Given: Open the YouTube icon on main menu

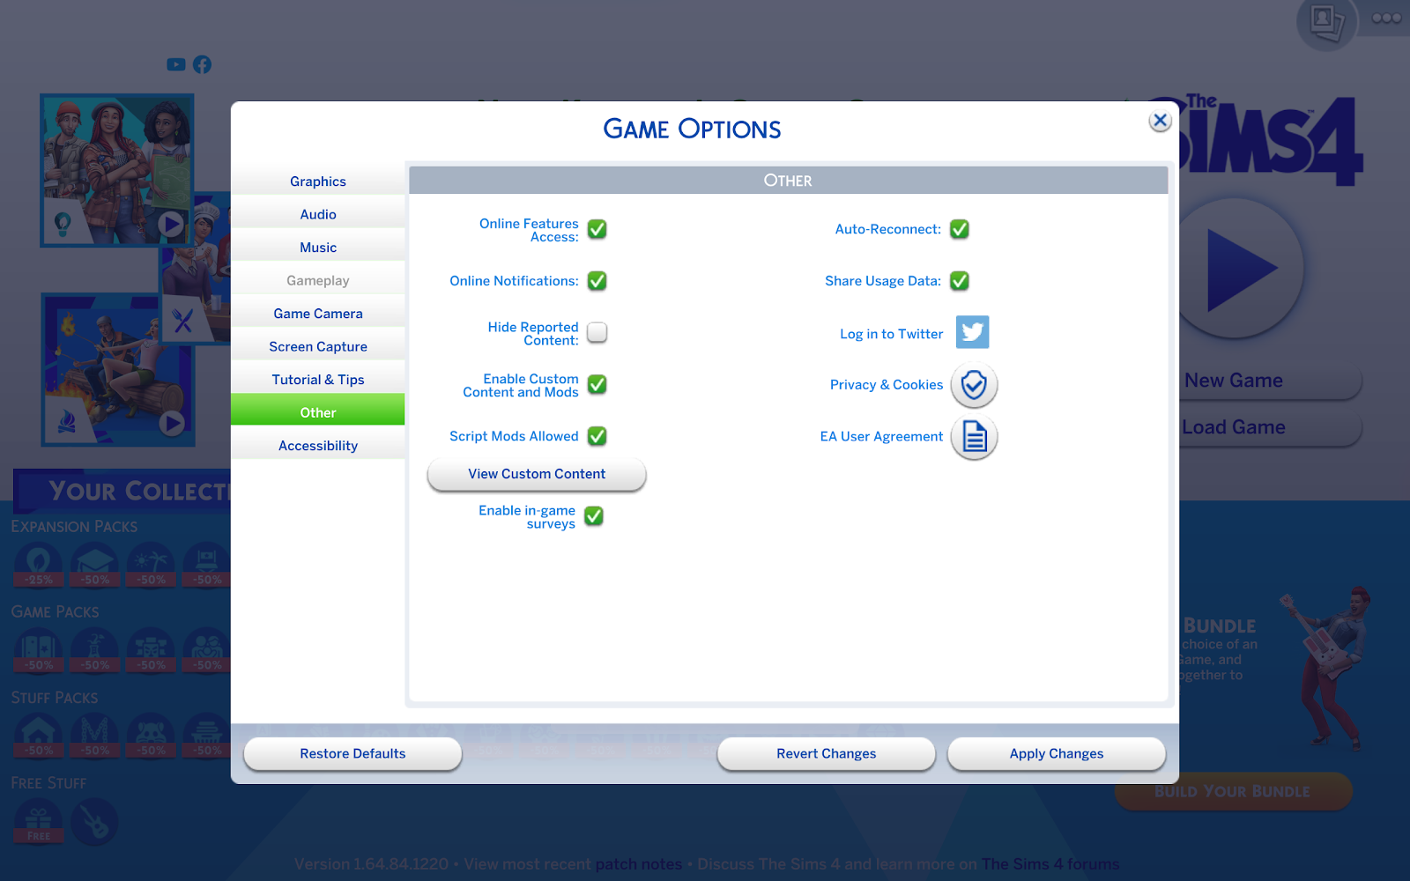Looking at the screenshot, I should click(x=176, y=64).
